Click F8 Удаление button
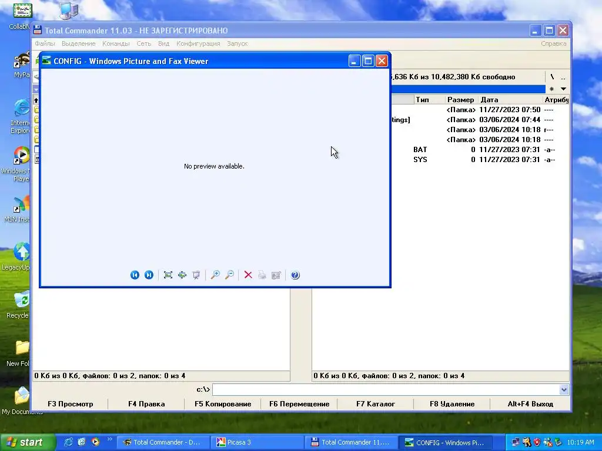The width and height of the screenshot is (602, 451). (452, 404)
